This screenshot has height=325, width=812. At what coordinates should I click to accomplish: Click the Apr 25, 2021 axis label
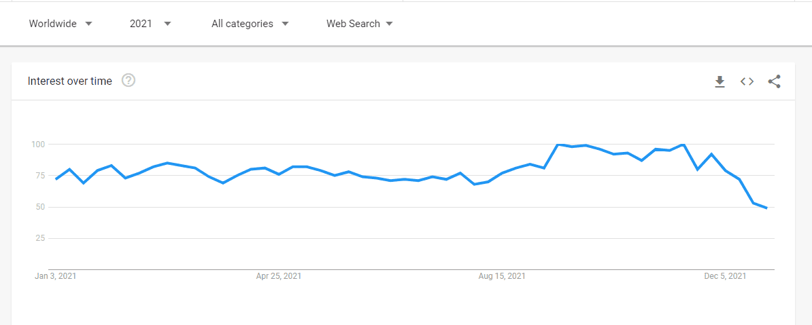click(279, 276)
